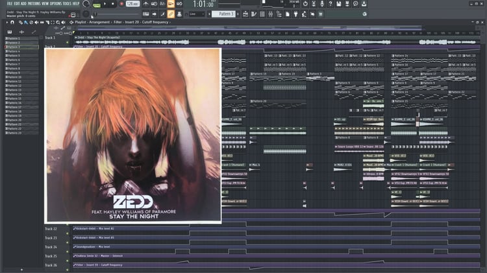Click the stamp icon in toolbar
Image resolution: width=487 pixels, height=273 pixels.
coord(179,14)
